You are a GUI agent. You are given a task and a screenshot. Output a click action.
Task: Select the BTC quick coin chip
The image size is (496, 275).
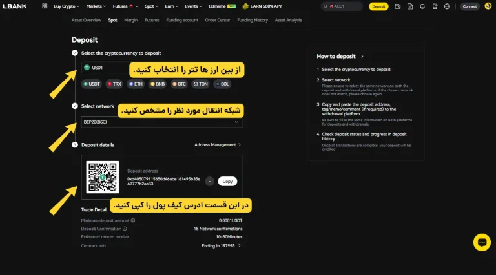point(179,84)
